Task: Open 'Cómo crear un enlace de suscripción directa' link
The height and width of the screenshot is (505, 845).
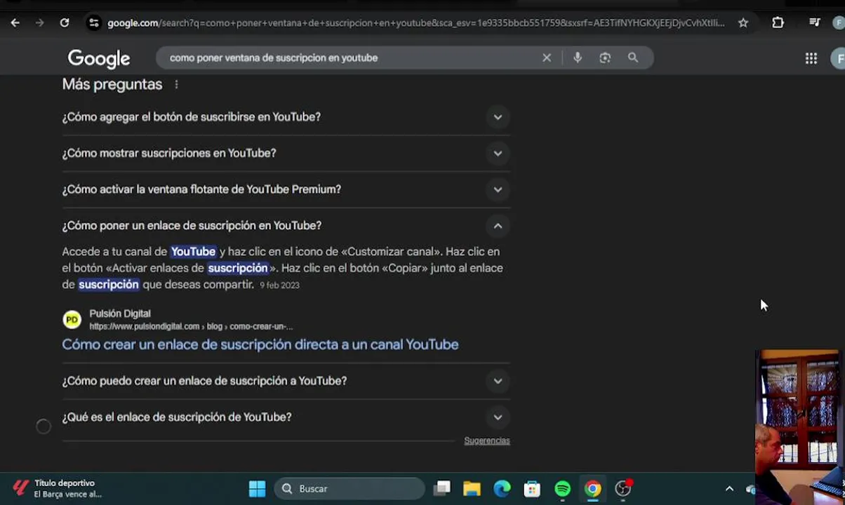Action: click(x=260, y=344)
